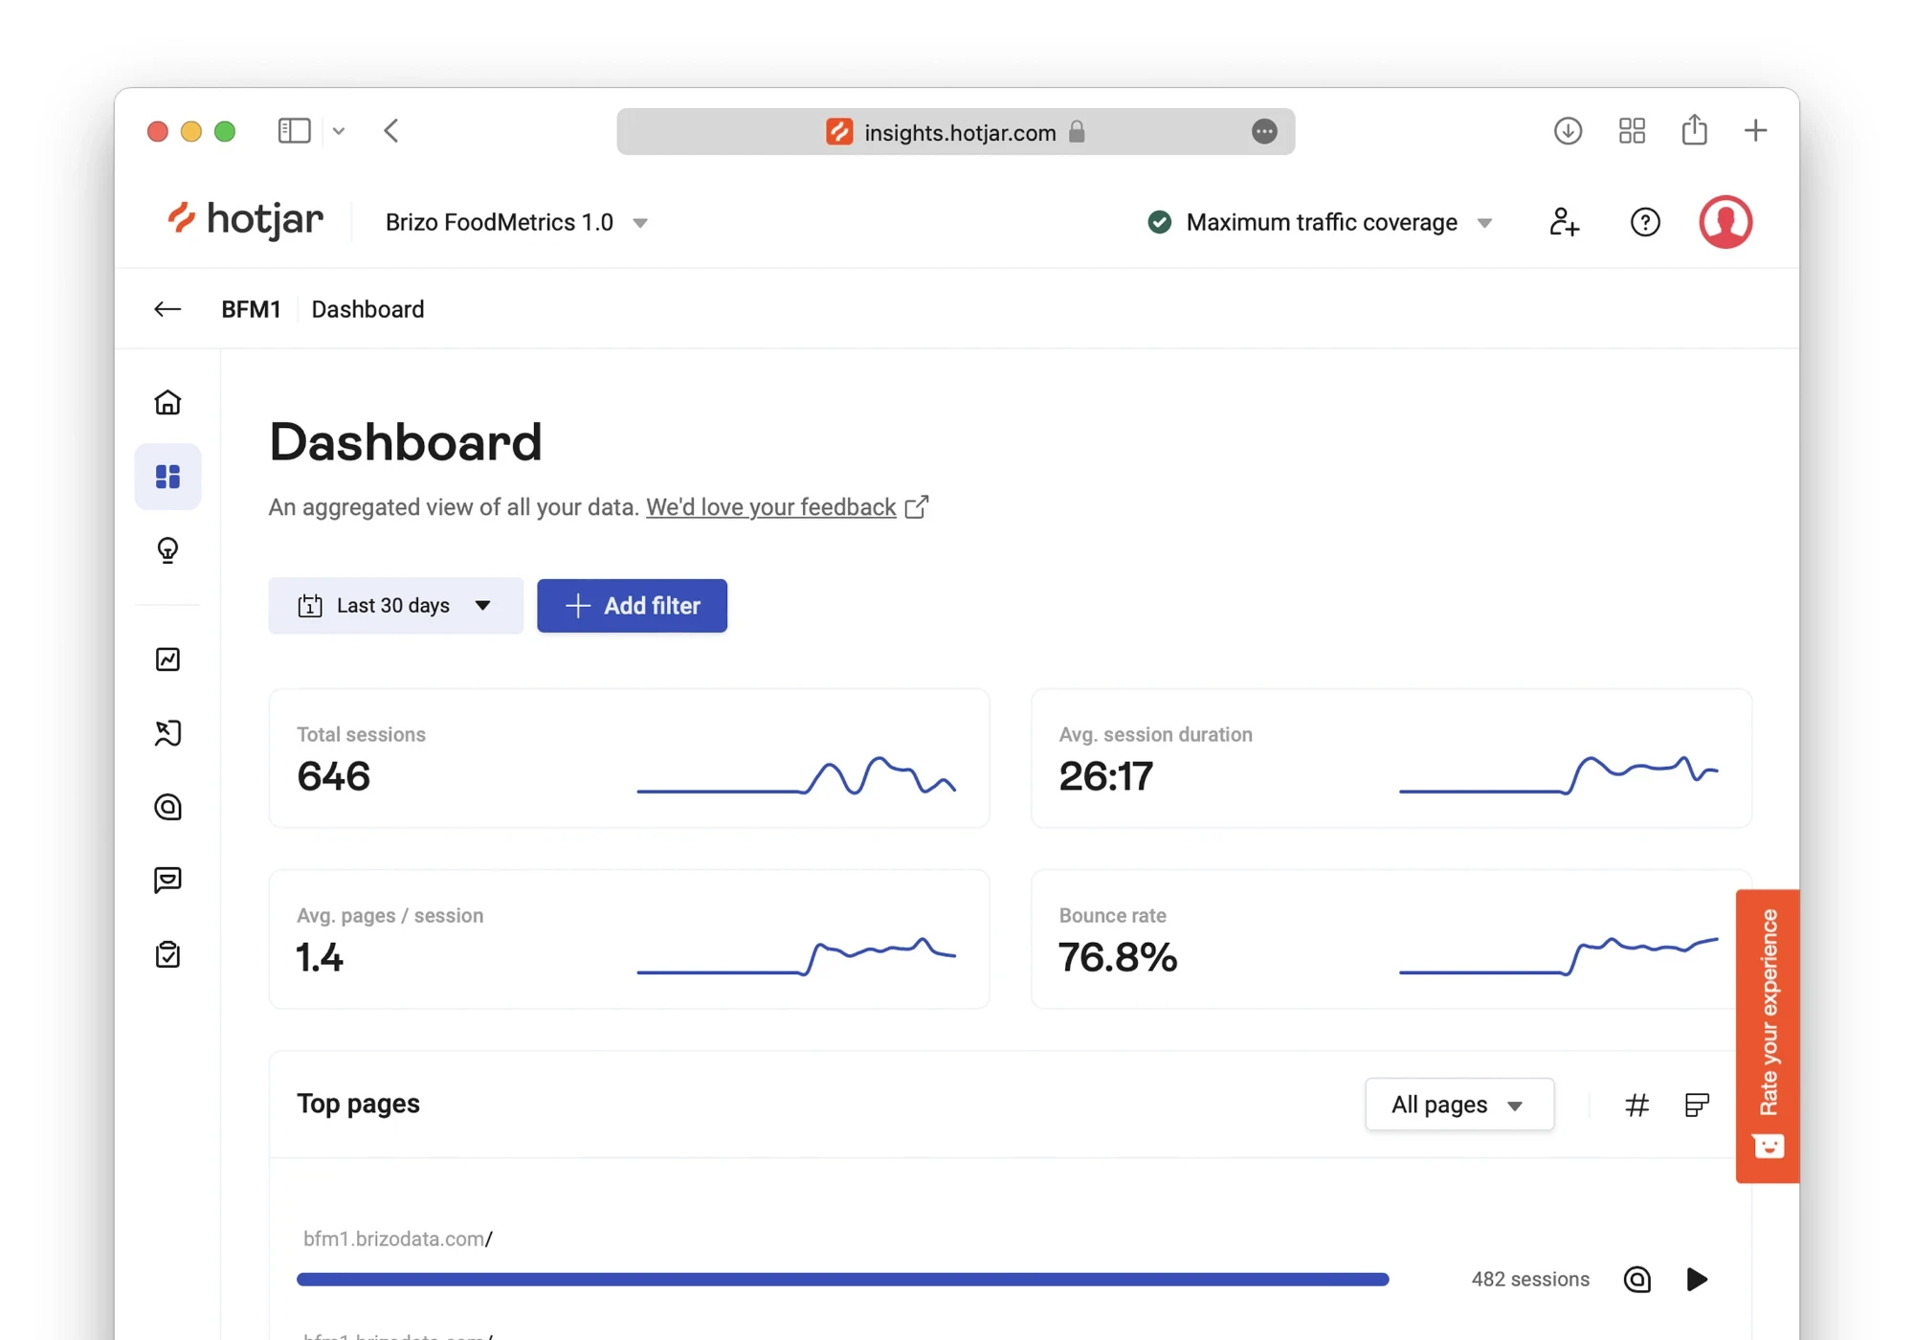Expand the Brizo FoodMetrics 1.0 site selector
The height and width of the screenshot is (1340, 1914).
(517, 222)
